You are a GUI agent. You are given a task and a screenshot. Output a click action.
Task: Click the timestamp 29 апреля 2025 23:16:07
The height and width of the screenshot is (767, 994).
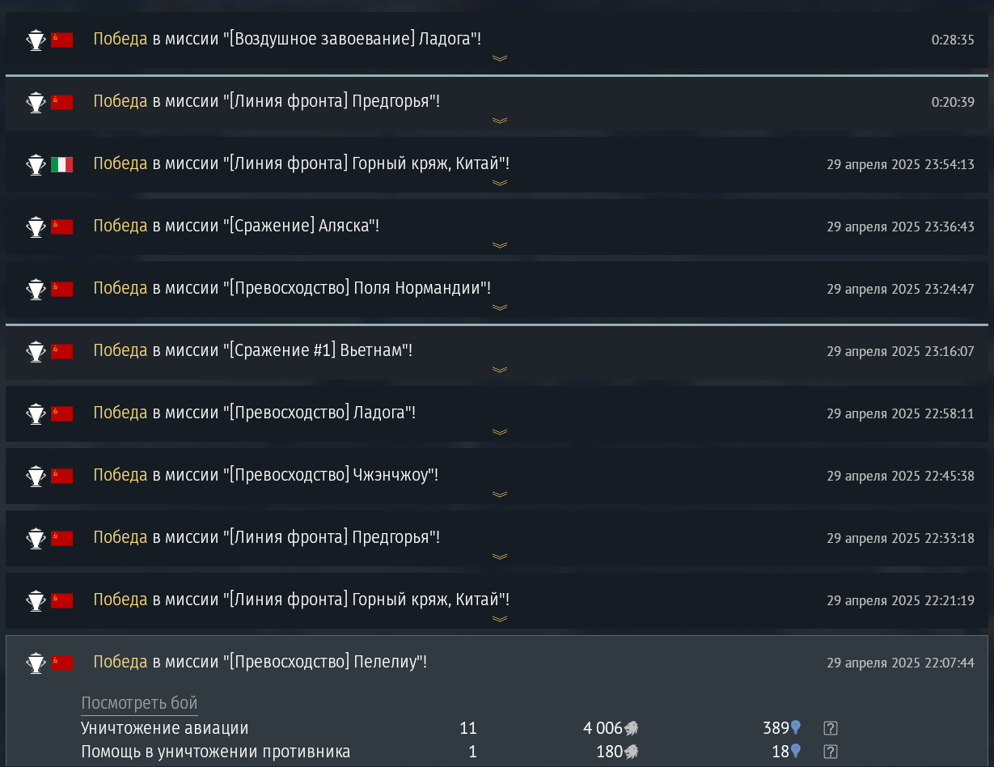900,352
